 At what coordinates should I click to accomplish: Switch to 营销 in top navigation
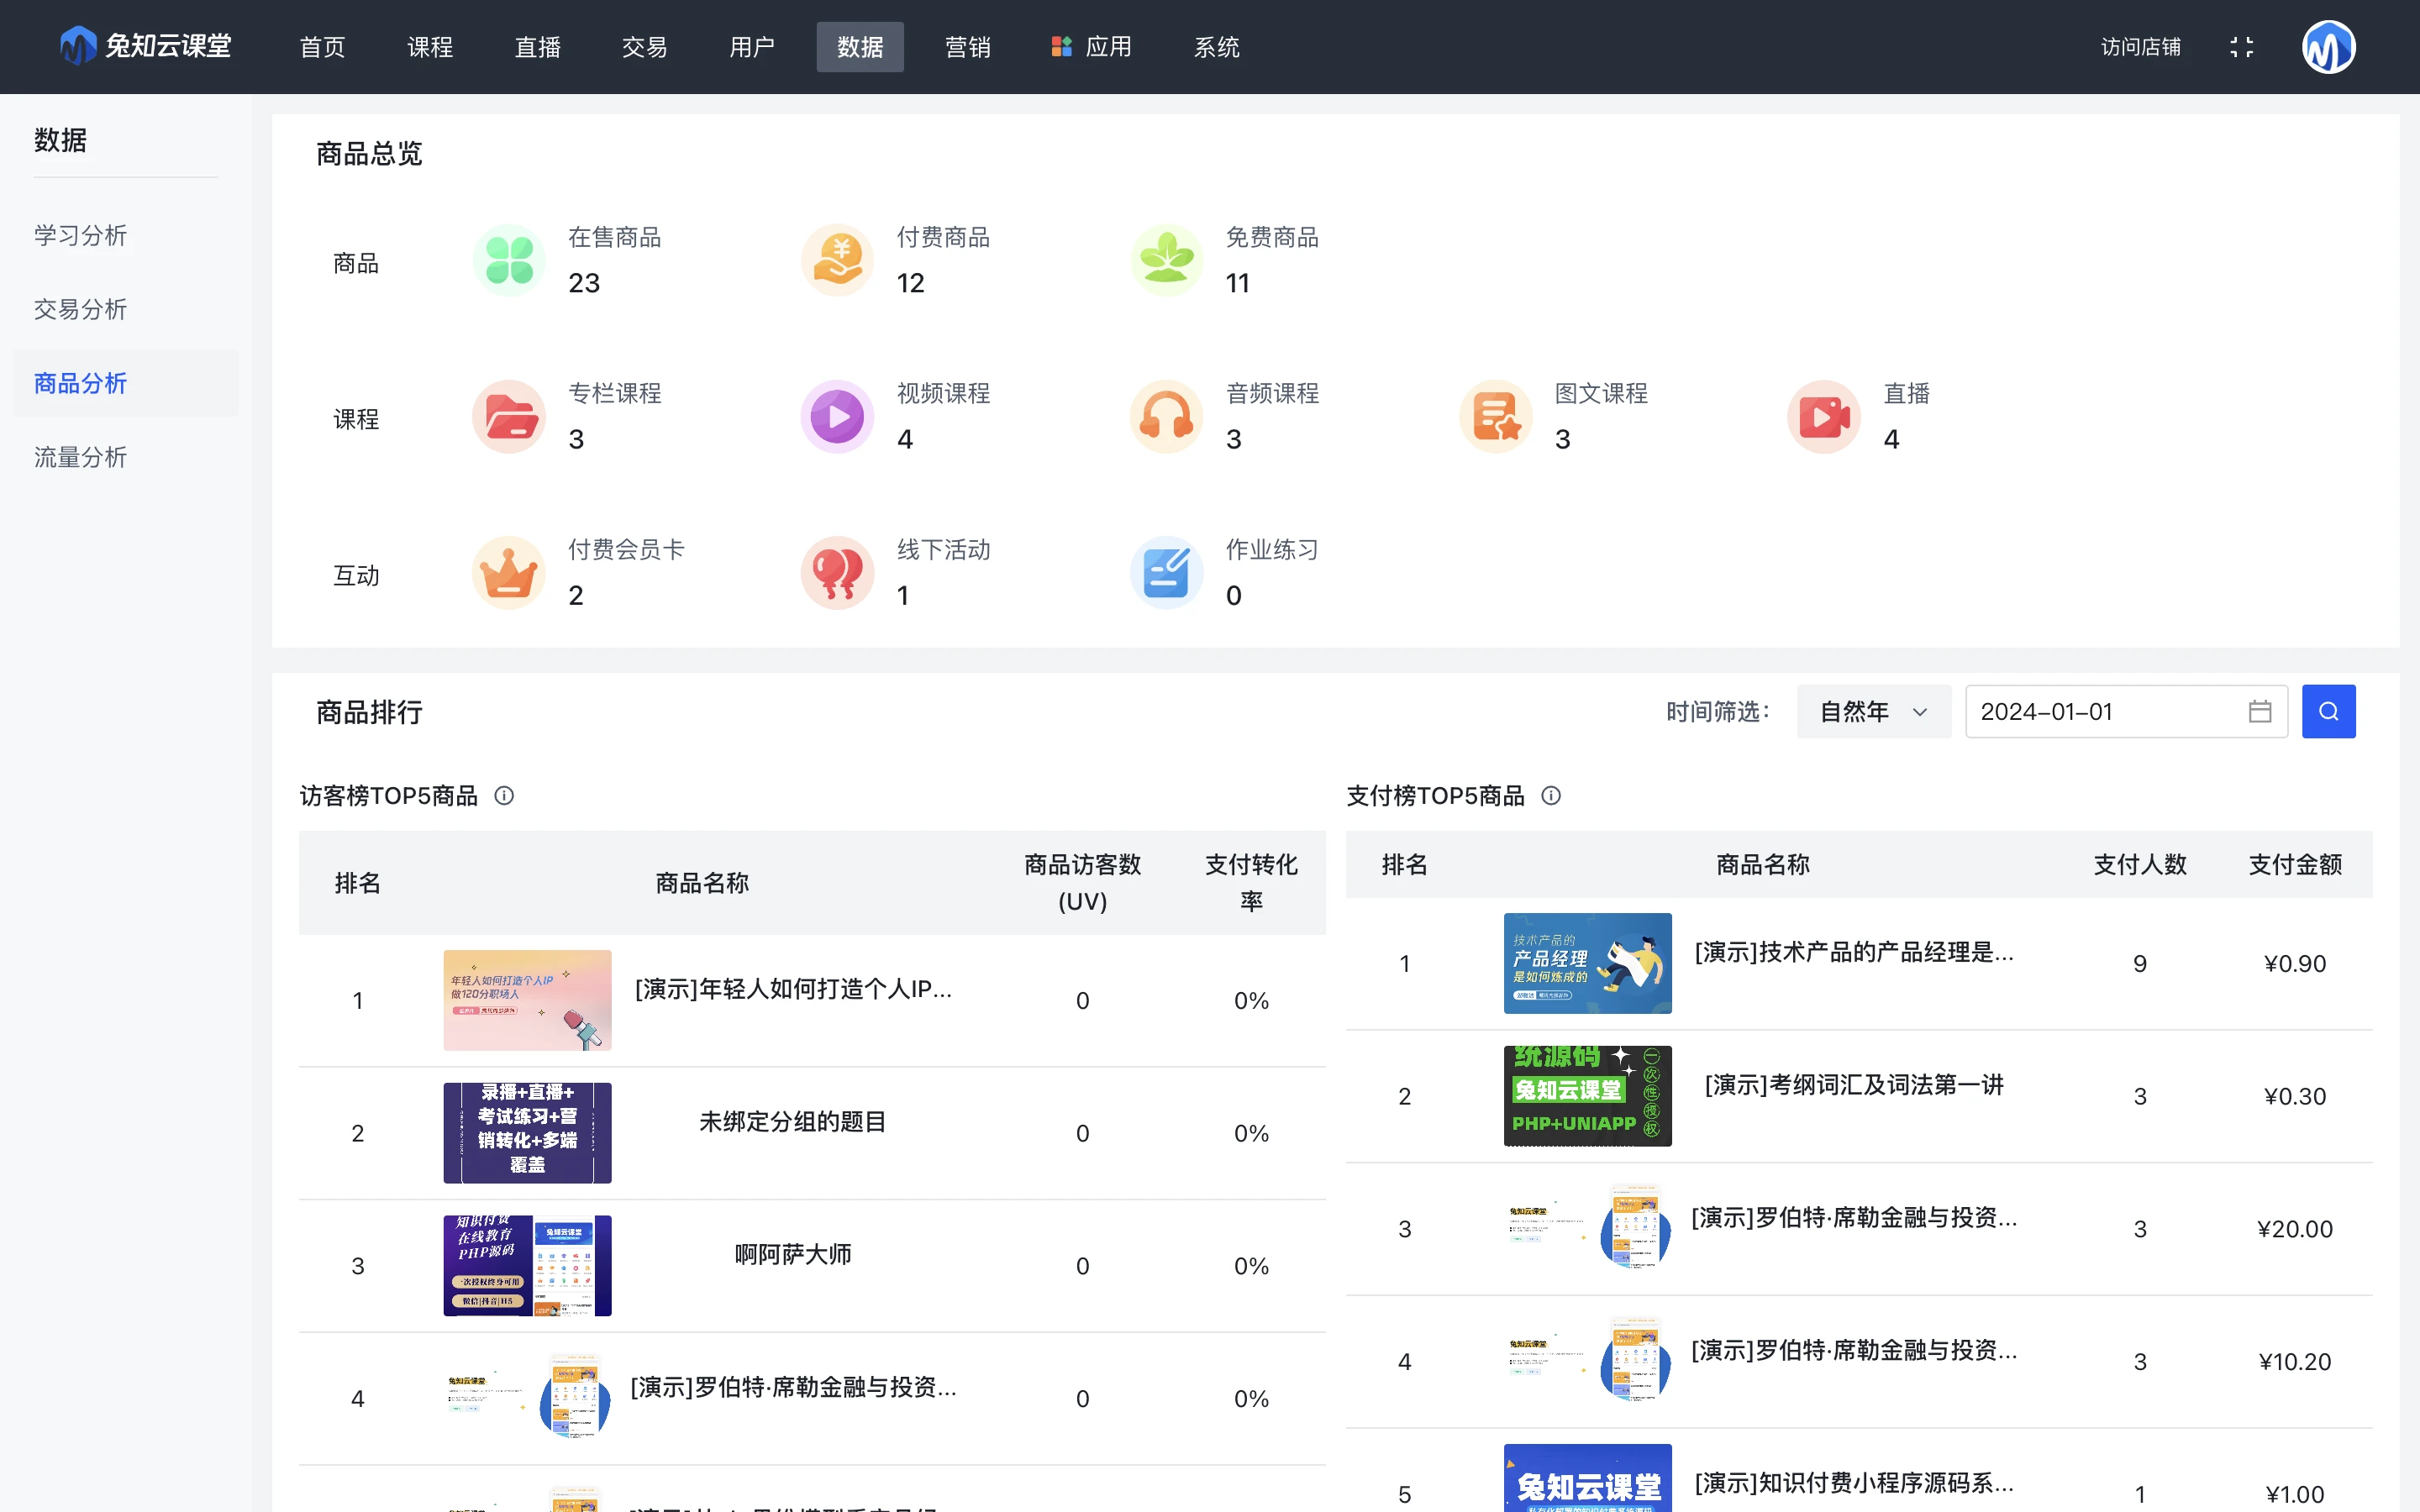[x=967, y=47]
